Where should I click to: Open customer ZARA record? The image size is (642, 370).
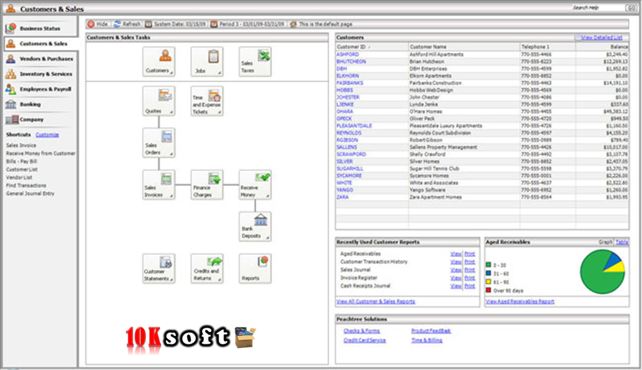342,197
